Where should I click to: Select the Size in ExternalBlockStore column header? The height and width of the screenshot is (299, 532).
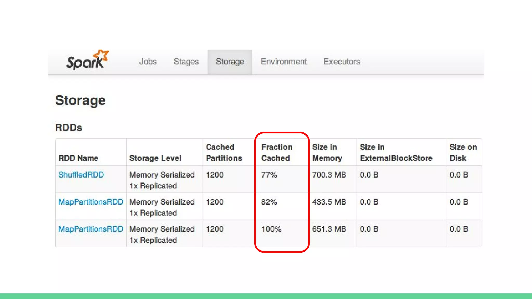tap(396, 153)
